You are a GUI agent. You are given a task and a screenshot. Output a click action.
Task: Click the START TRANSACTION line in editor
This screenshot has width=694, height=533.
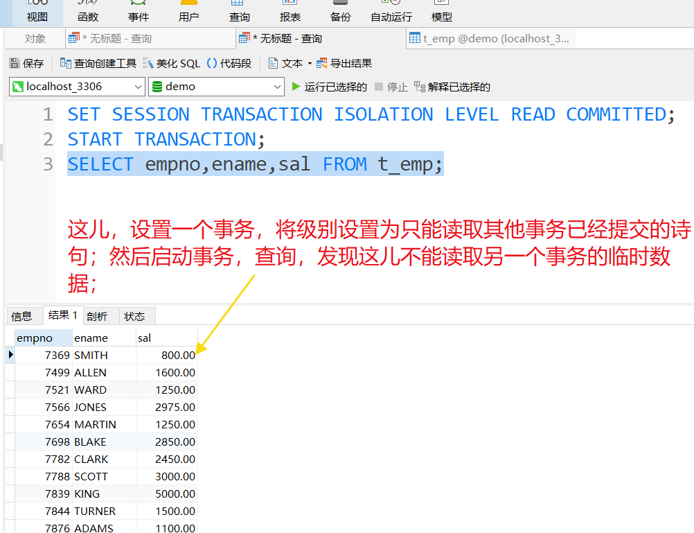point(166,139)
